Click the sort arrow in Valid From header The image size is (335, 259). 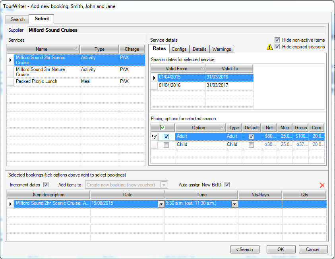pos(202,69)
